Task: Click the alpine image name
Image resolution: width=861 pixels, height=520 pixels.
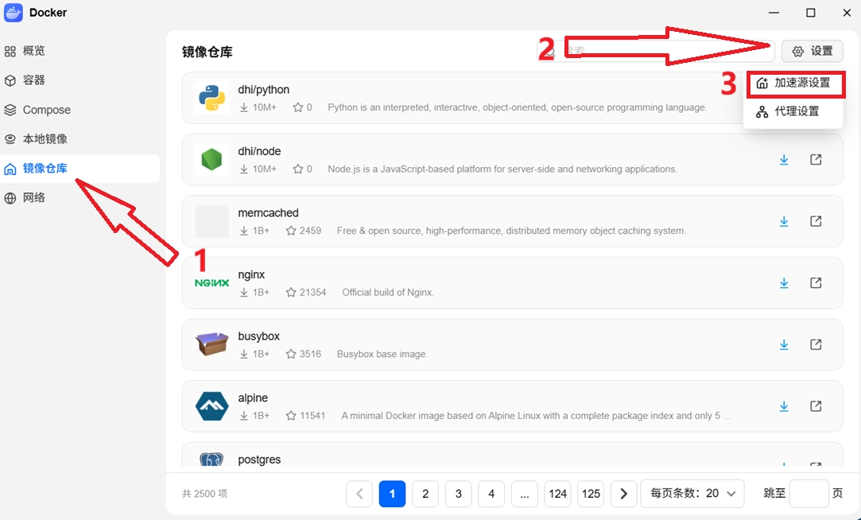Action: tap(253, 398)
